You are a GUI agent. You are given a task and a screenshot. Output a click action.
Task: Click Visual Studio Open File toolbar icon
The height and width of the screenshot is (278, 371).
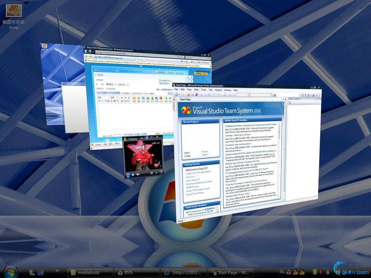pyautogui.click(x=188, y=94)
